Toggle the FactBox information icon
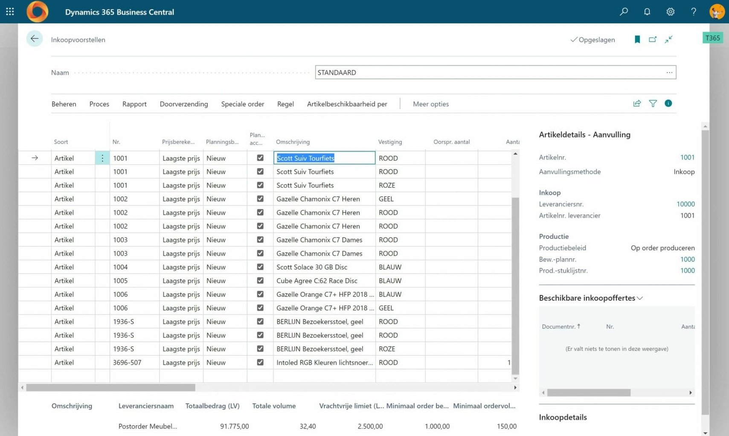The width and height of the screenshot is (729, 436). (668, 103)
